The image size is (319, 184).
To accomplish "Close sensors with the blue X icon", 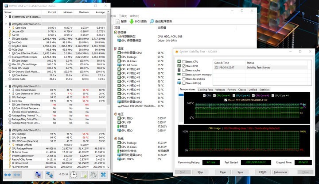I will click(105, 175).
